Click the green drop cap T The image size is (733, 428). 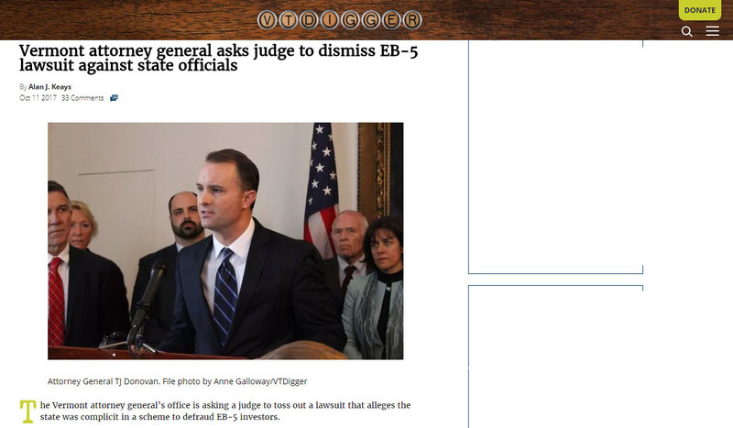[27, 412]
